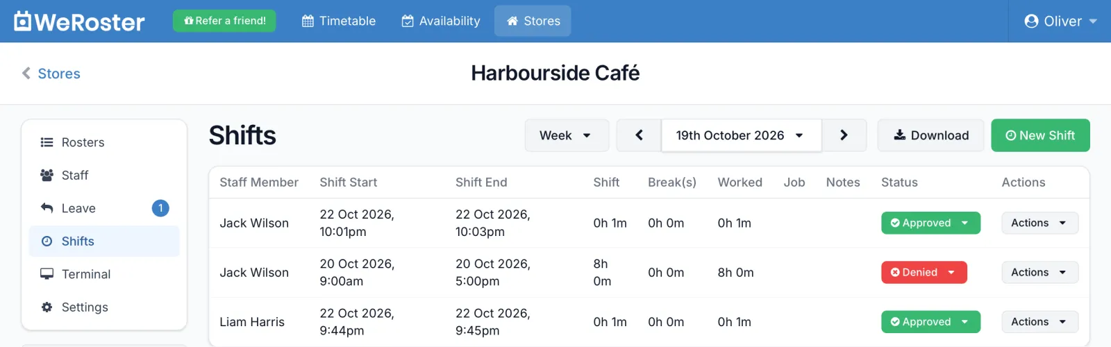Image resolution: width=1111 pixels, height=347 pixels.
Task: Click Jack Wilson in the 9:00am shift row
Action: [x=254, y=272]
